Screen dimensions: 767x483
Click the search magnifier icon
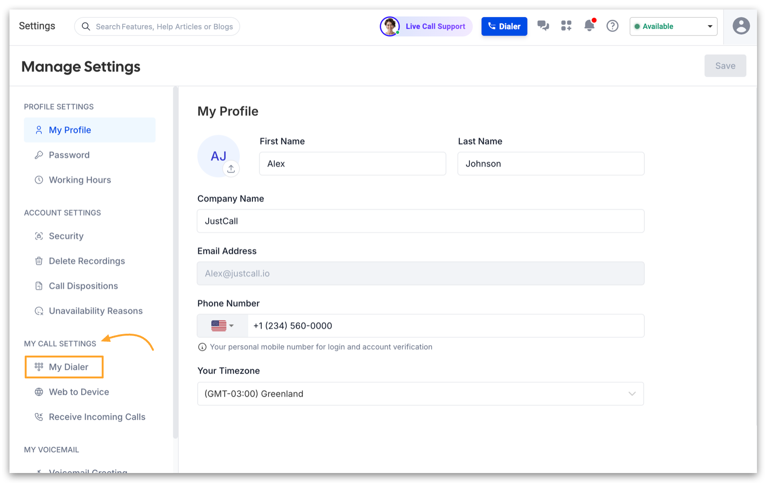[86, 26]
